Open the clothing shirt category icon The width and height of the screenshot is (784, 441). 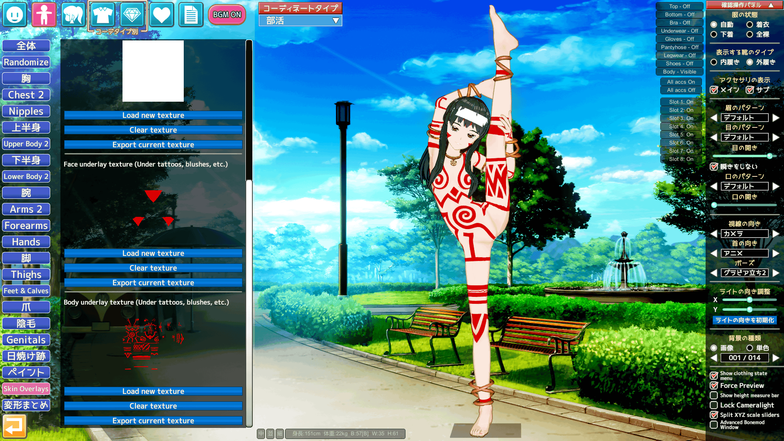click(x=102, y=15)
